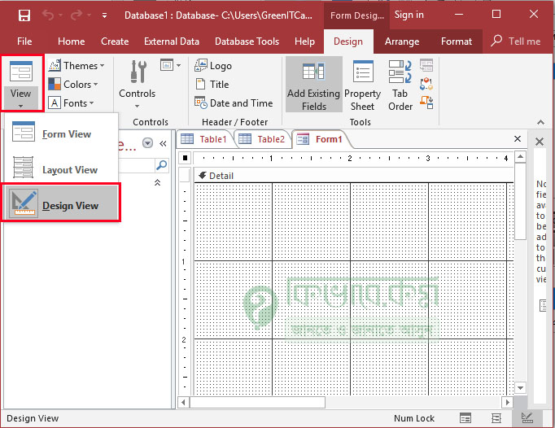Collapse the navigation group with double chevron
This screenshot has height=428, width=555.
[x=158, y=182]
